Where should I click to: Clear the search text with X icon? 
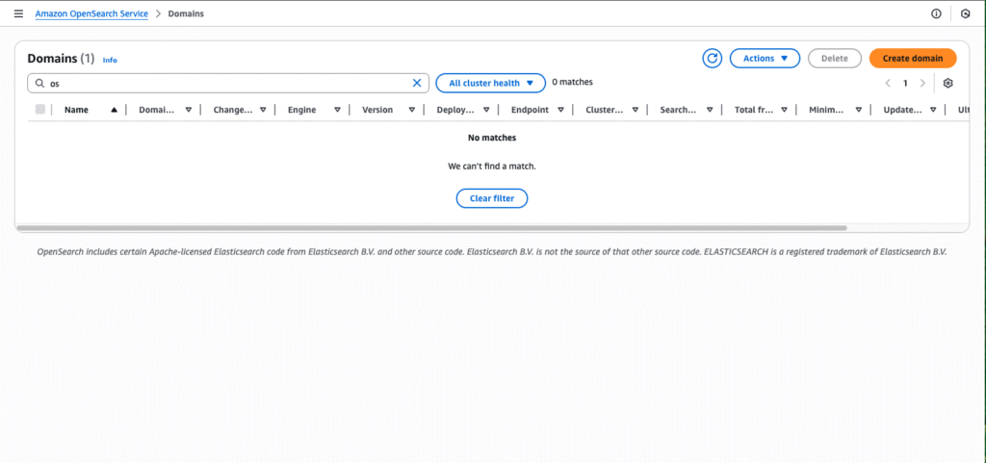click(417, 84)
